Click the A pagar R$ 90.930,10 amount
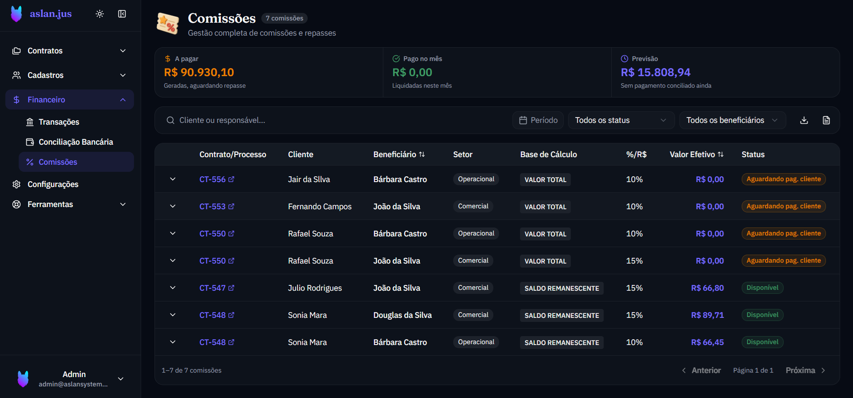 pos(199,72)
